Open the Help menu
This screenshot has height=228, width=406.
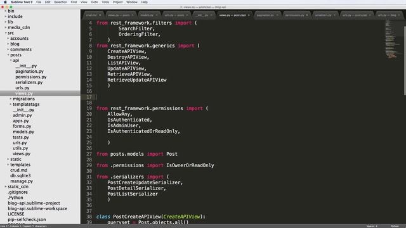[x=144, y=2]
